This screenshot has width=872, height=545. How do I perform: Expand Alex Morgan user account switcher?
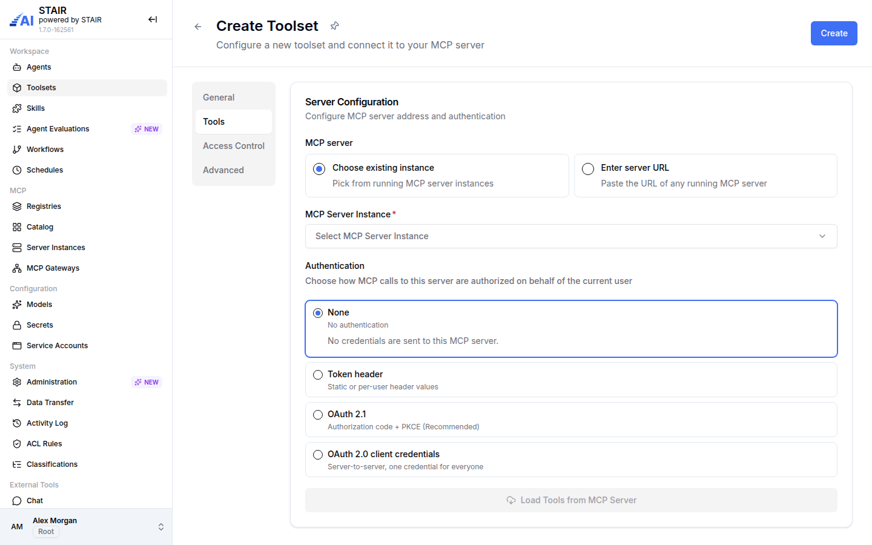click(x=161, y=527)
